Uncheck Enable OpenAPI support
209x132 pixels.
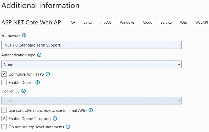pyautogui.click(x=4, y=118)
